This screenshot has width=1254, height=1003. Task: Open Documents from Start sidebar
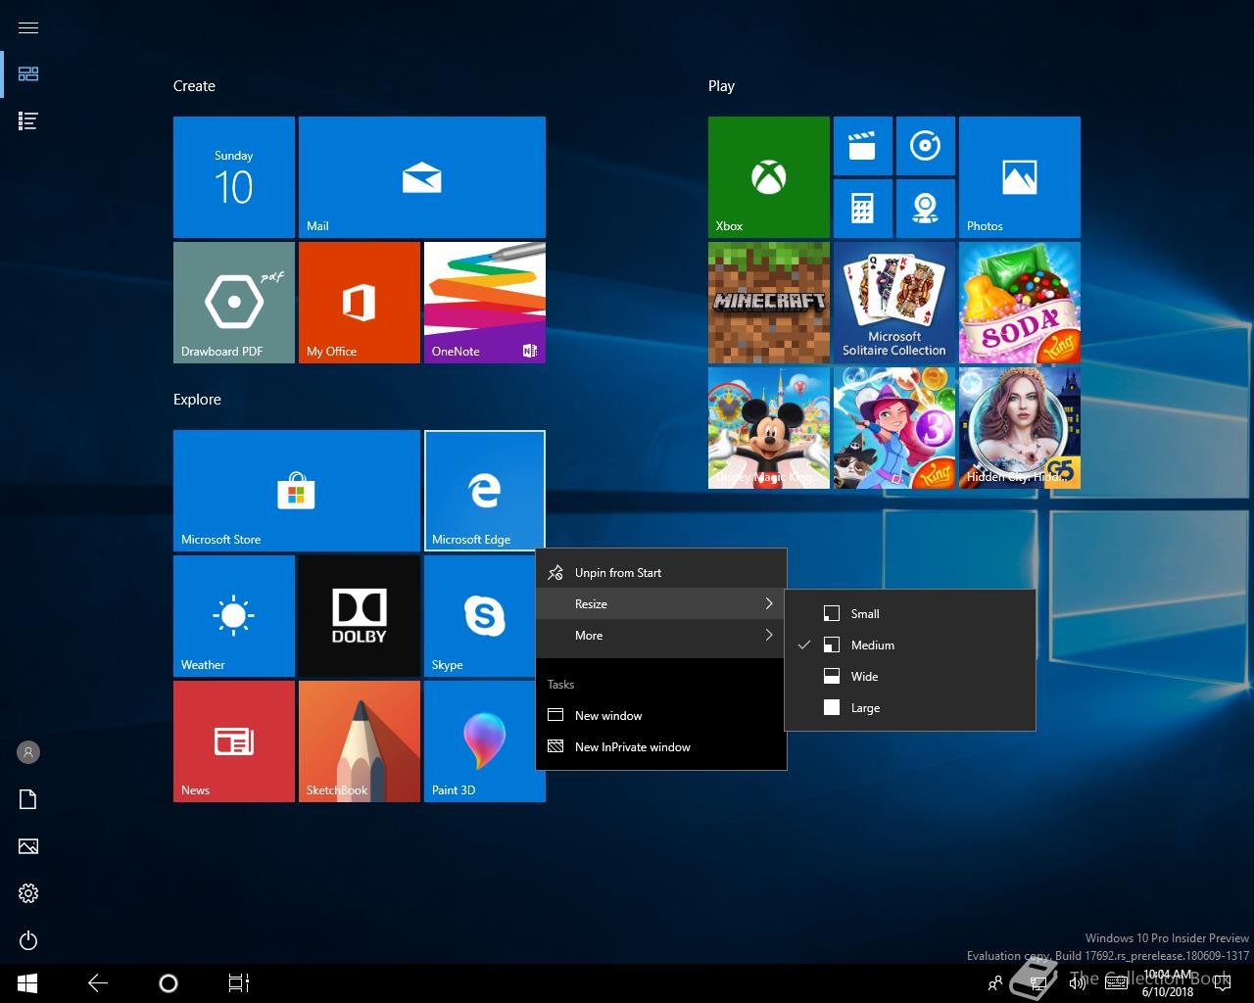[28, 799]
